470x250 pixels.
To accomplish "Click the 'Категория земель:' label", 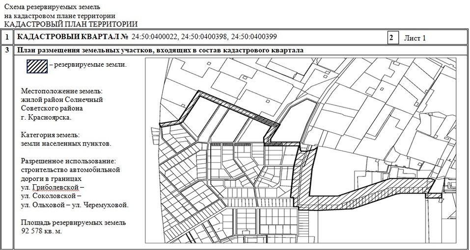I will click(x=50, y=135).
